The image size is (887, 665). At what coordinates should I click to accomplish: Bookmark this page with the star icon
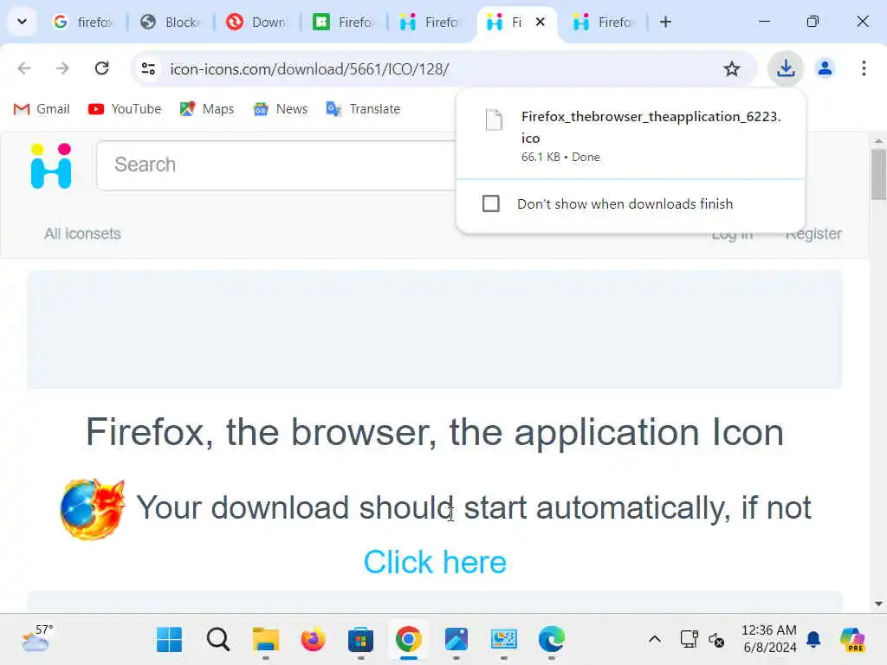[731, 69]
